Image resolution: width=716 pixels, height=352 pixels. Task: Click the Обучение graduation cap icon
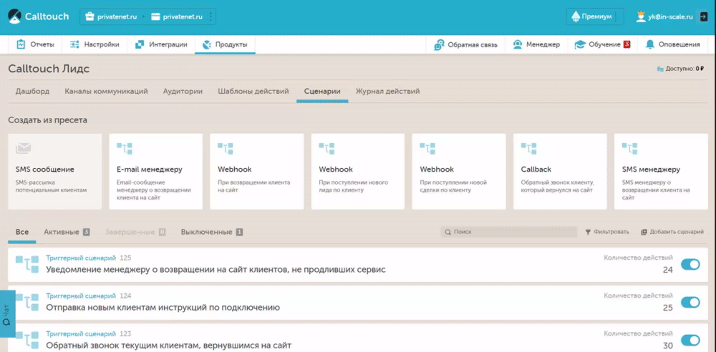[579, 44]
